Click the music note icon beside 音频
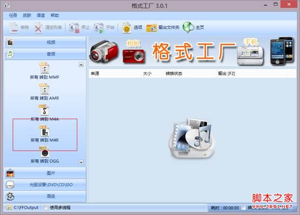 click(10, 54)
